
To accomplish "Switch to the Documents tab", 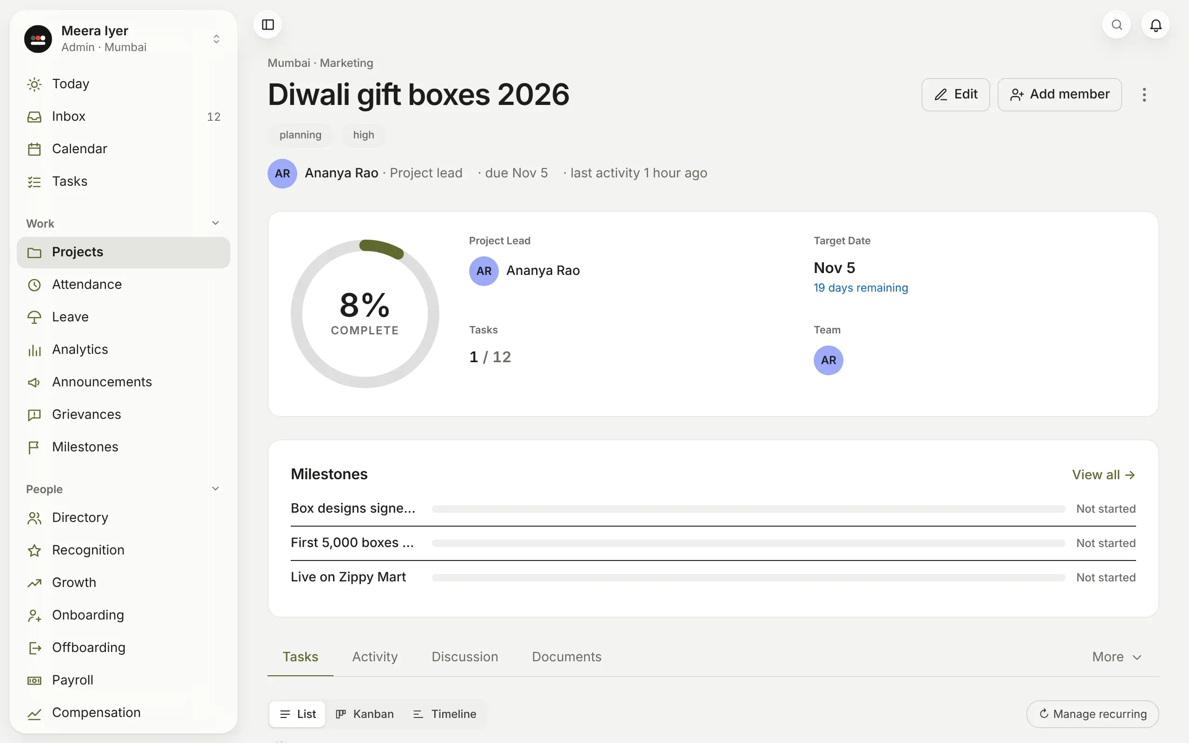I will pos(567,657).
